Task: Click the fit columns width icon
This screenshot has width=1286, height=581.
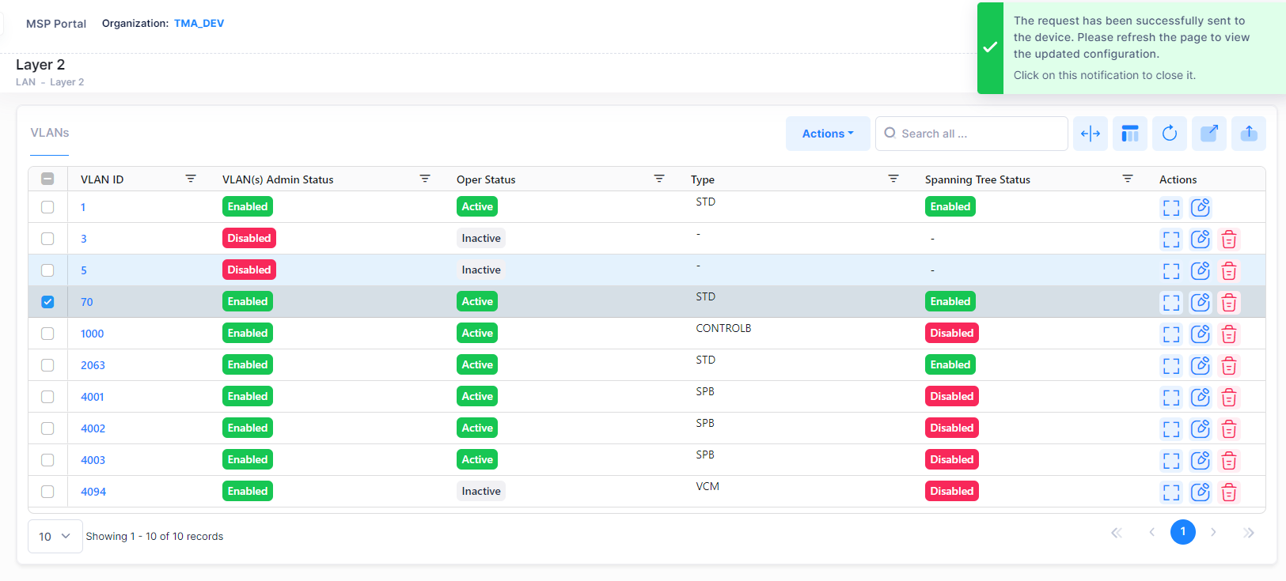Action: 1091,134
